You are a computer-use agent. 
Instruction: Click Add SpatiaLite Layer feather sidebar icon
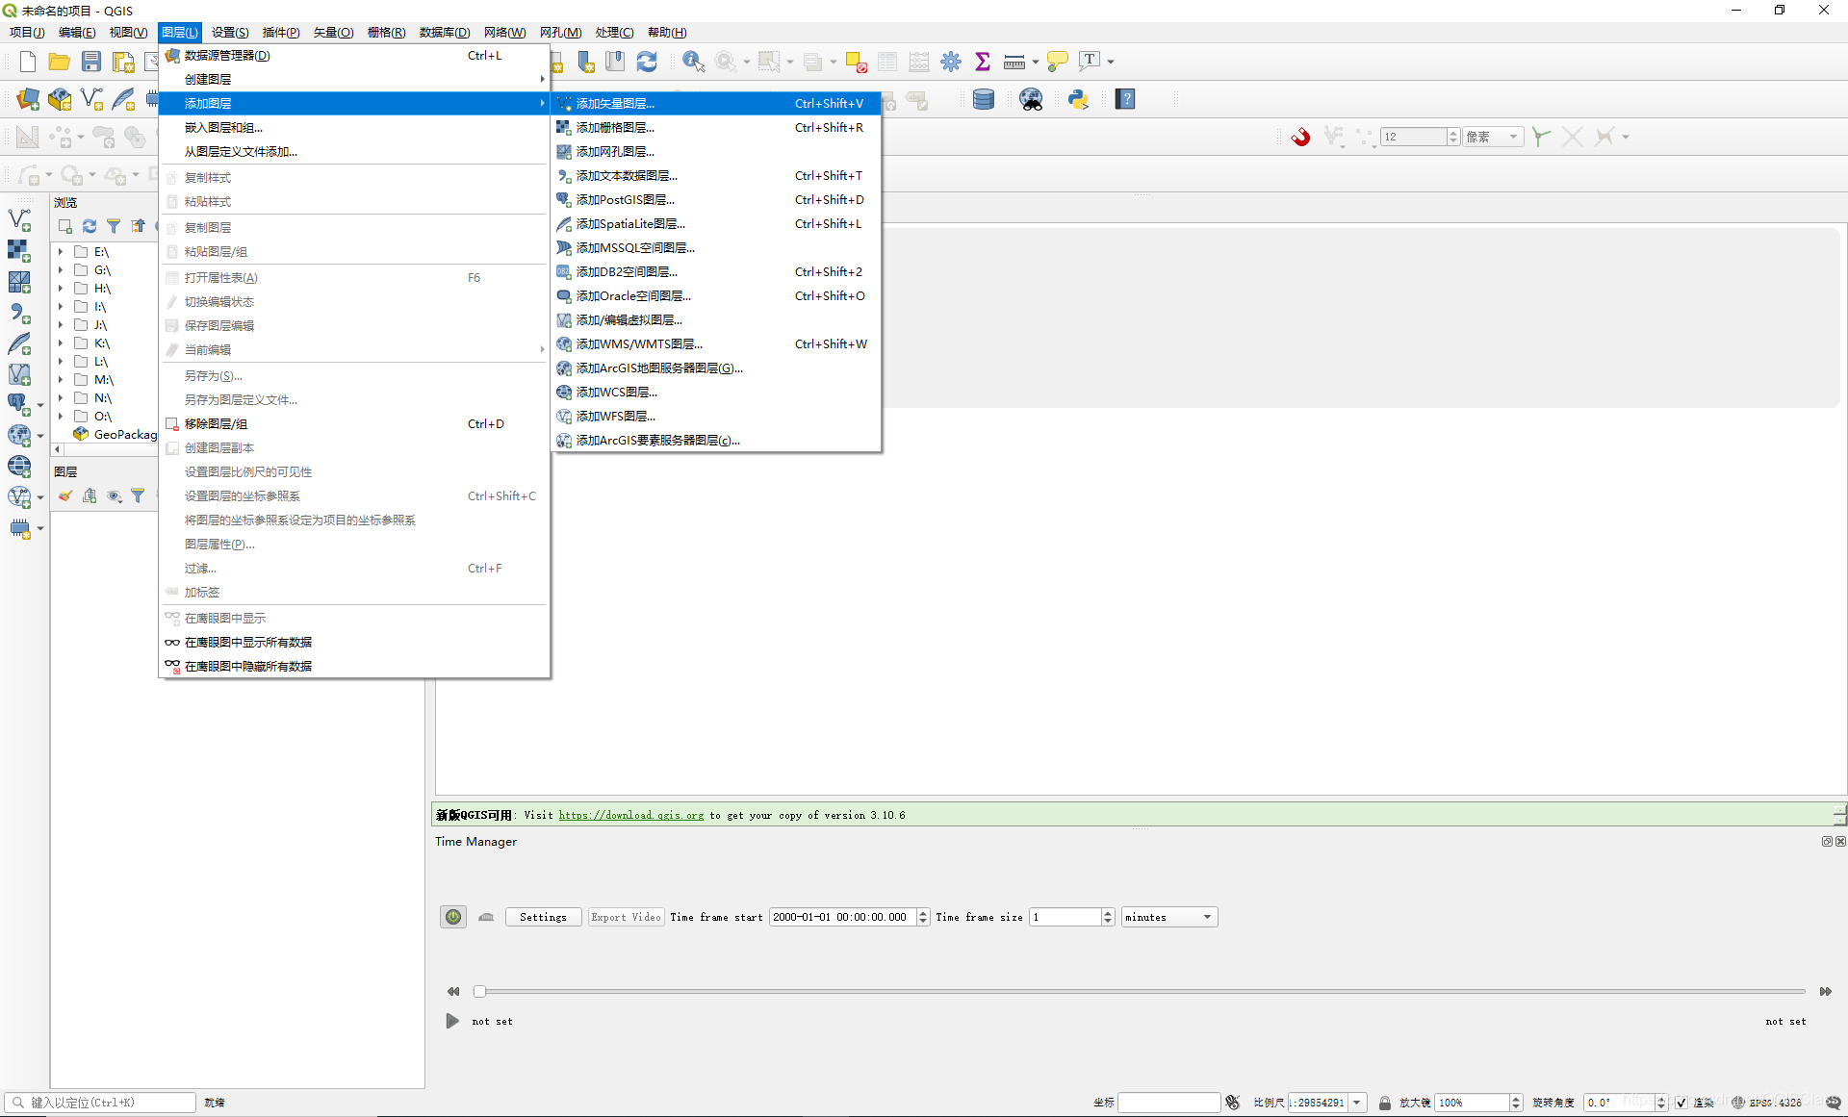(19, 343)
